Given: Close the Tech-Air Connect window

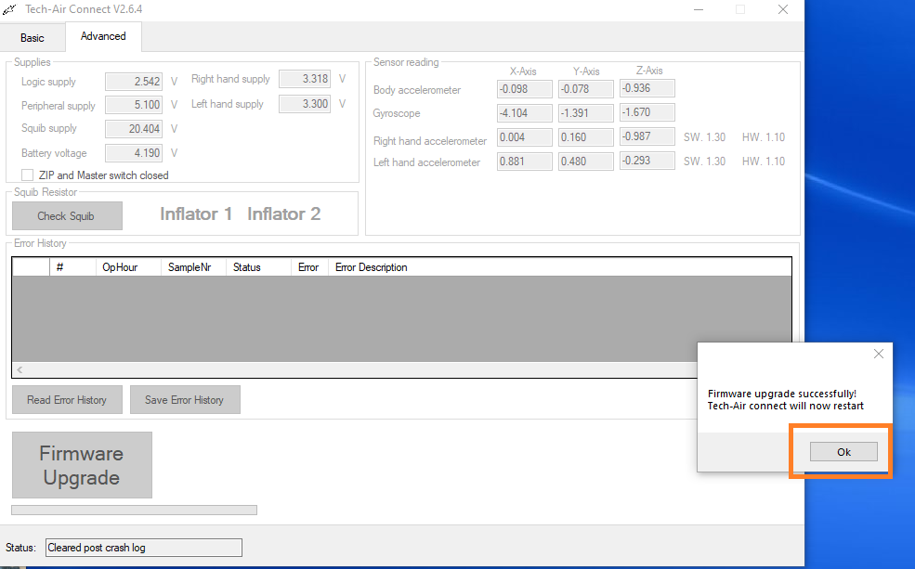Looking at the screenshot, I should 783,9.
